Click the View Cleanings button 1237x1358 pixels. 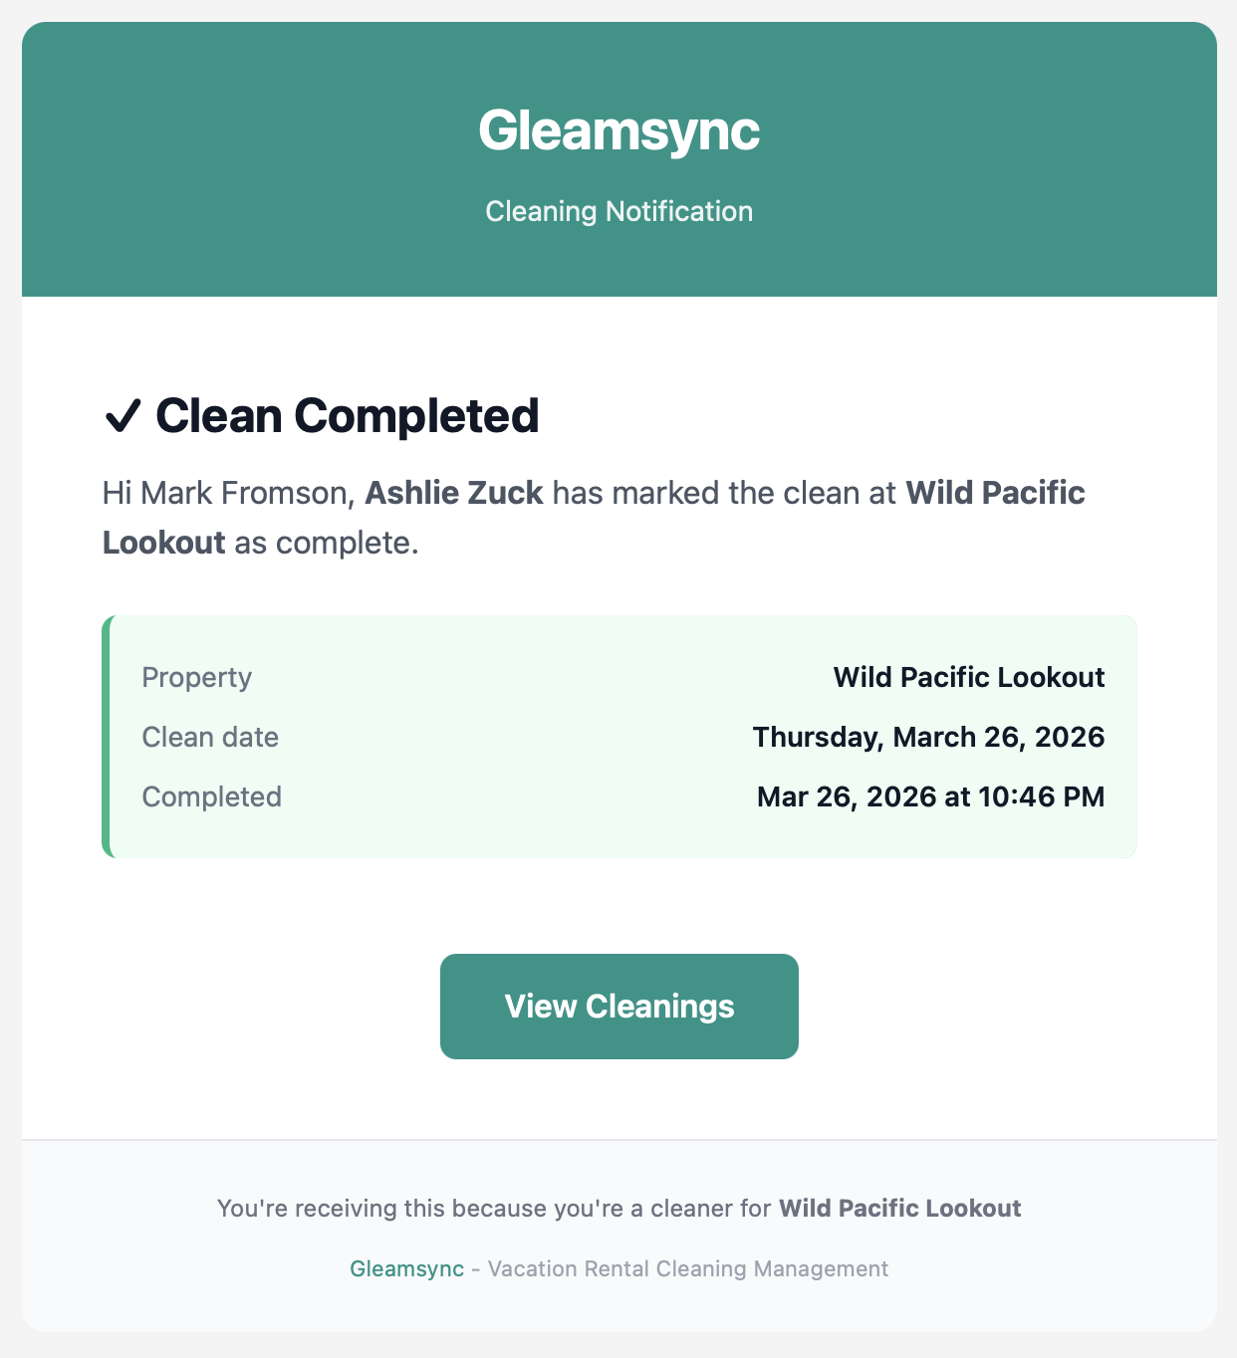[618, 1007]
